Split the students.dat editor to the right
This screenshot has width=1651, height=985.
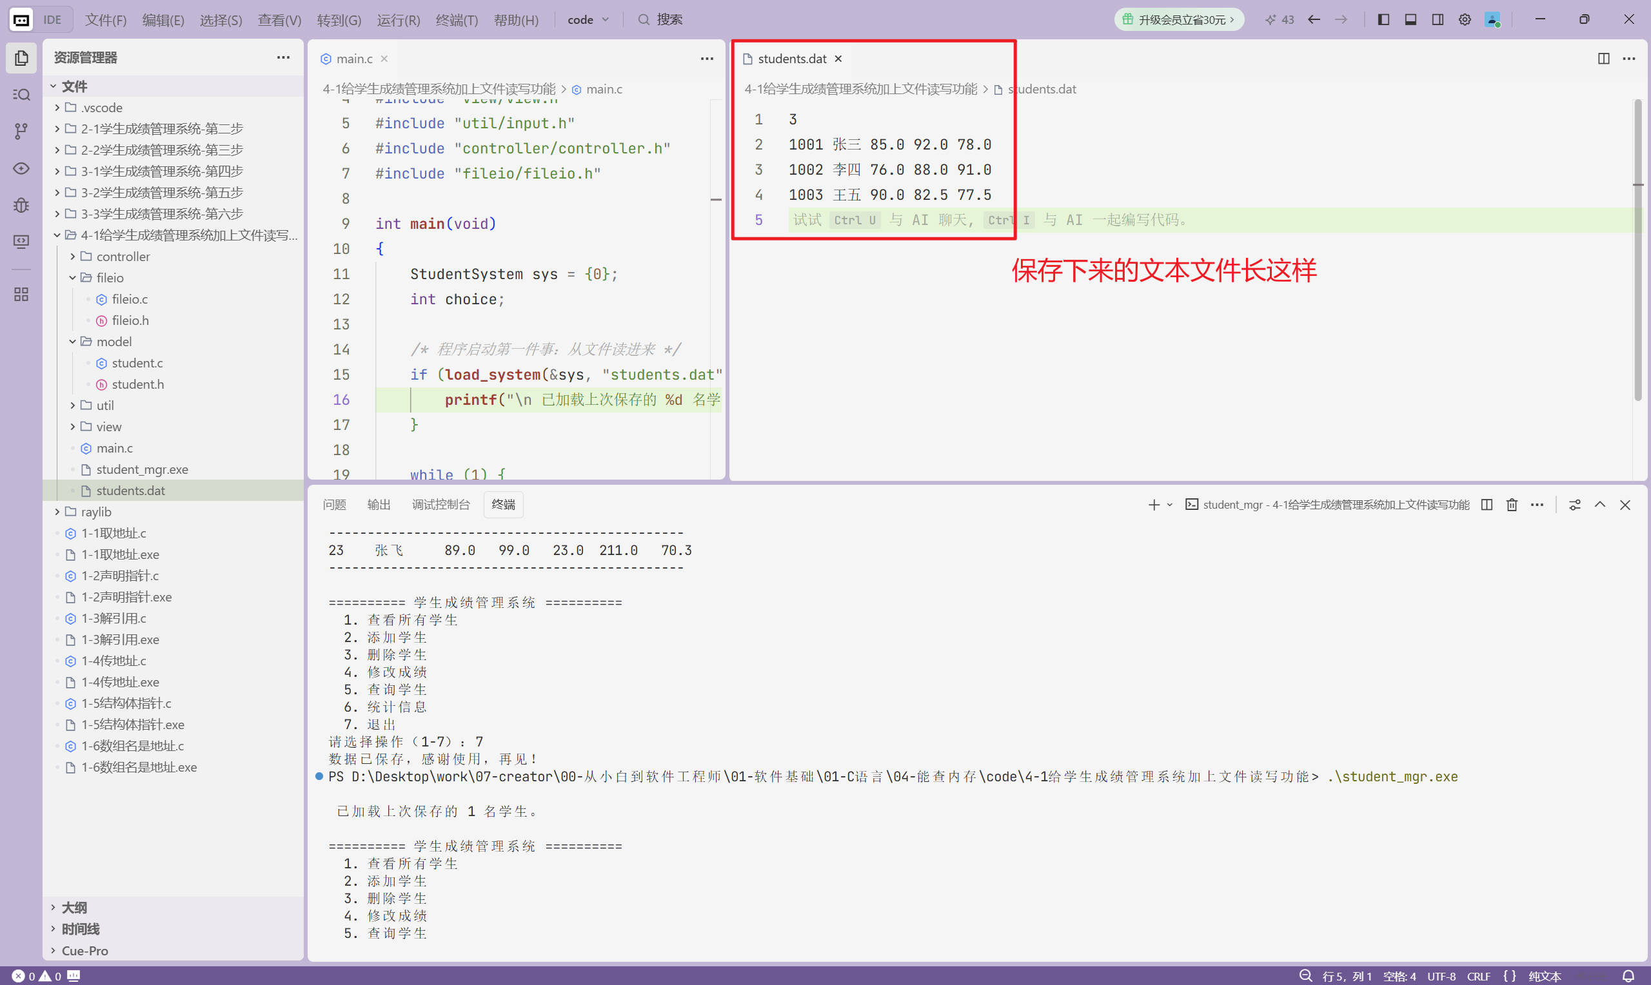1603,59
